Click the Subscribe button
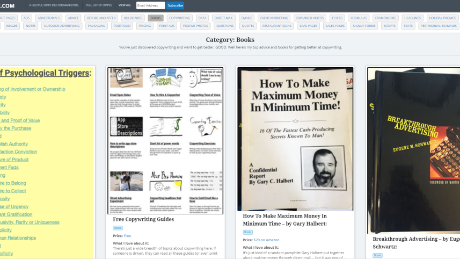460x259 pixels. coord(175,5)
